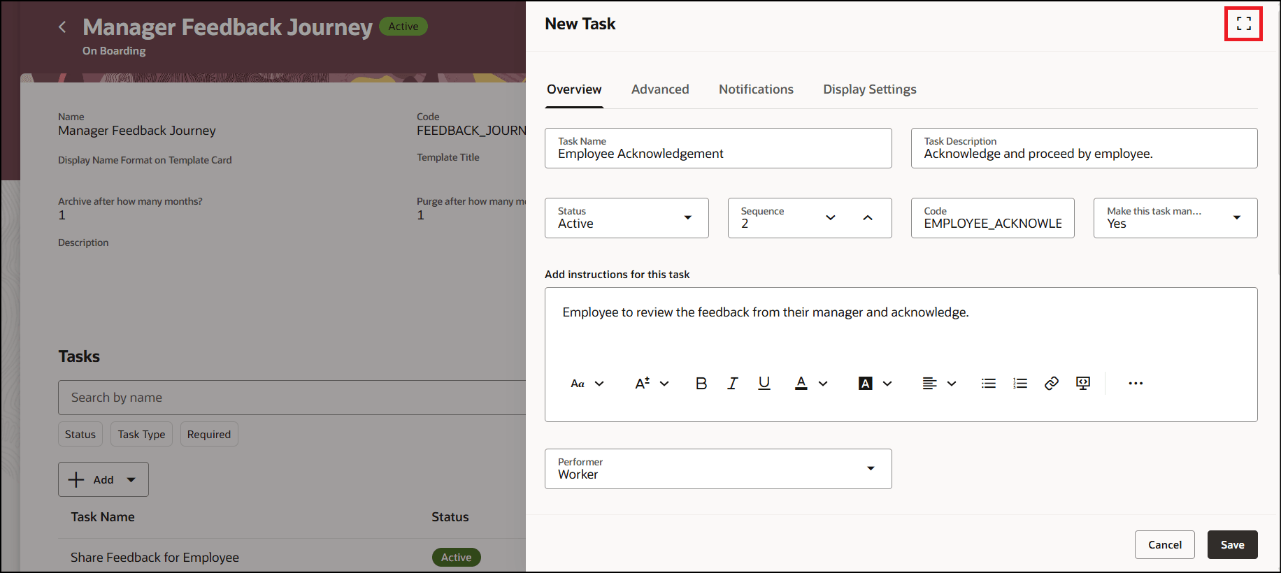1281x573 pixels.
Task: Apply bold formatting to instructions
Action: [x=701, y=383]
